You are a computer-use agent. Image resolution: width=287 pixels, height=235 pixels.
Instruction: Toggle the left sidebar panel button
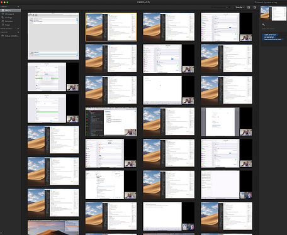[x=249, y=8]
